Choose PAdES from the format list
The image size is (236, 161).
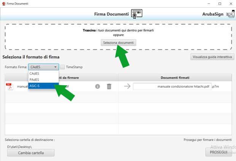click(x=43, y=80)
